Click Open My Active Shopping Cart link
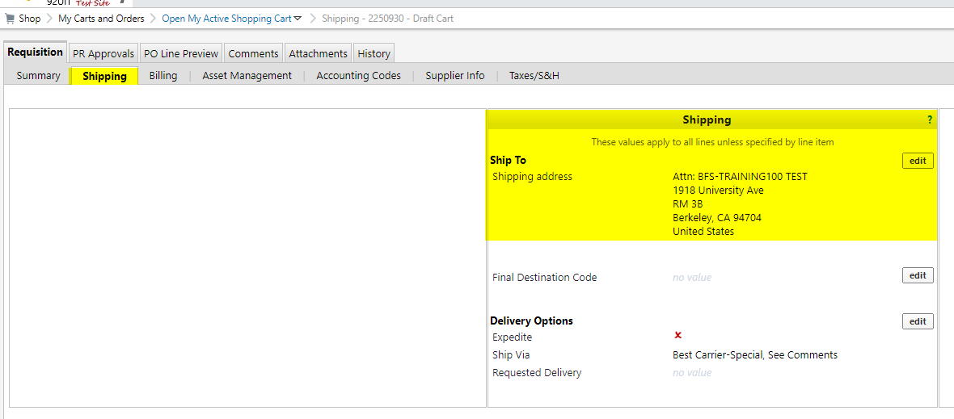The width and height of the screenshot is (954, 419). (226, 19)
